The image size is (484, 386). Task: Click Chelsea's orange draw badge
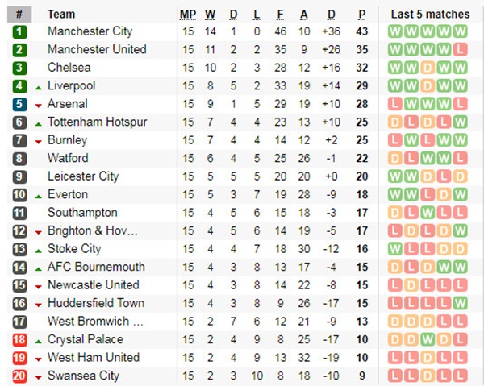pos(428,68)
